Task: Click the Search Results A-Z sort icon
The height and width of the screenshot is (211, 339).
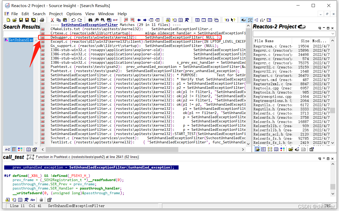Action: (x=8, y=149)
